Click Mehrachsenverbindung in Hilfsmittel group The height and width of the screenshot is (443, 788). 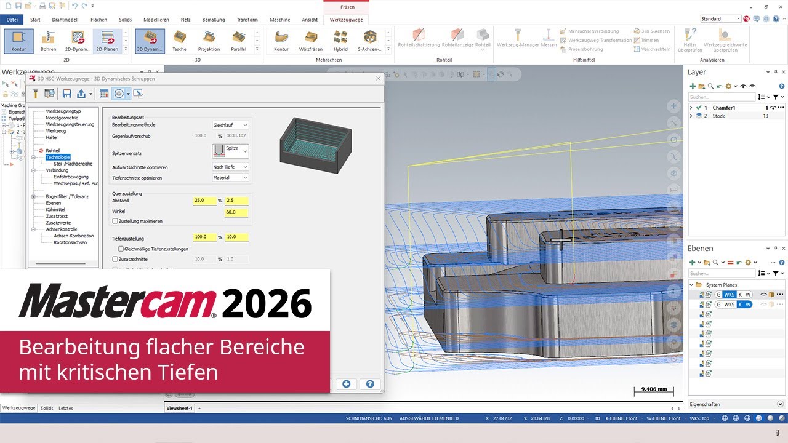coord(589,31)
